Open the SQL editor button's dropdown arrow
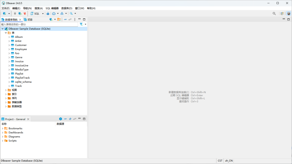The width and height of the screenshot is (292, 164). point(43,13)
